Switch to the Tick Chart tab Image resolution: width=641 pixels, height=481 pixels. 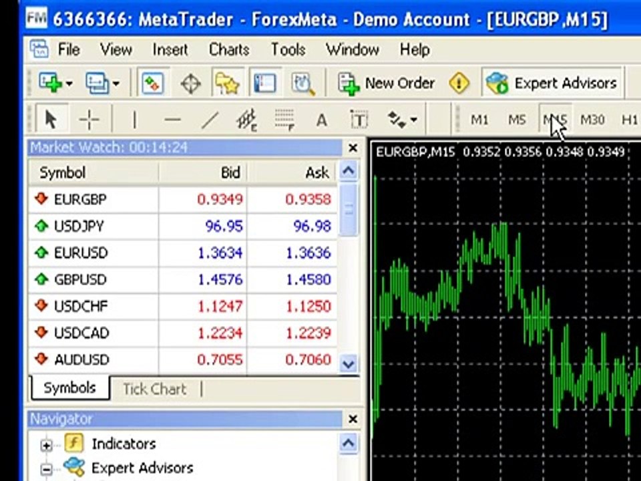pos(154,389)
